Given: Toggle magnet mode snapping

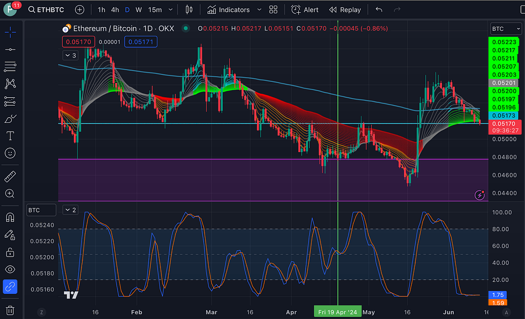Looking at the screenshot, I should point(10,217).
